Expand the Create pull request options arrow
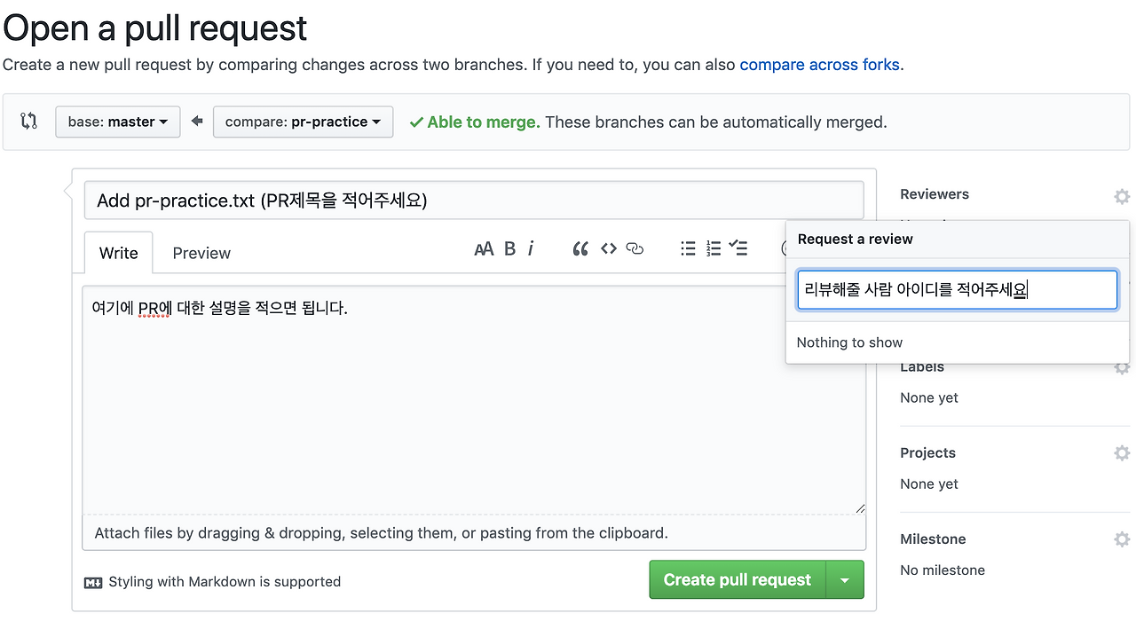Image resolution: width=1136 pixels, height=629 pixels. (x=845, y=581)
